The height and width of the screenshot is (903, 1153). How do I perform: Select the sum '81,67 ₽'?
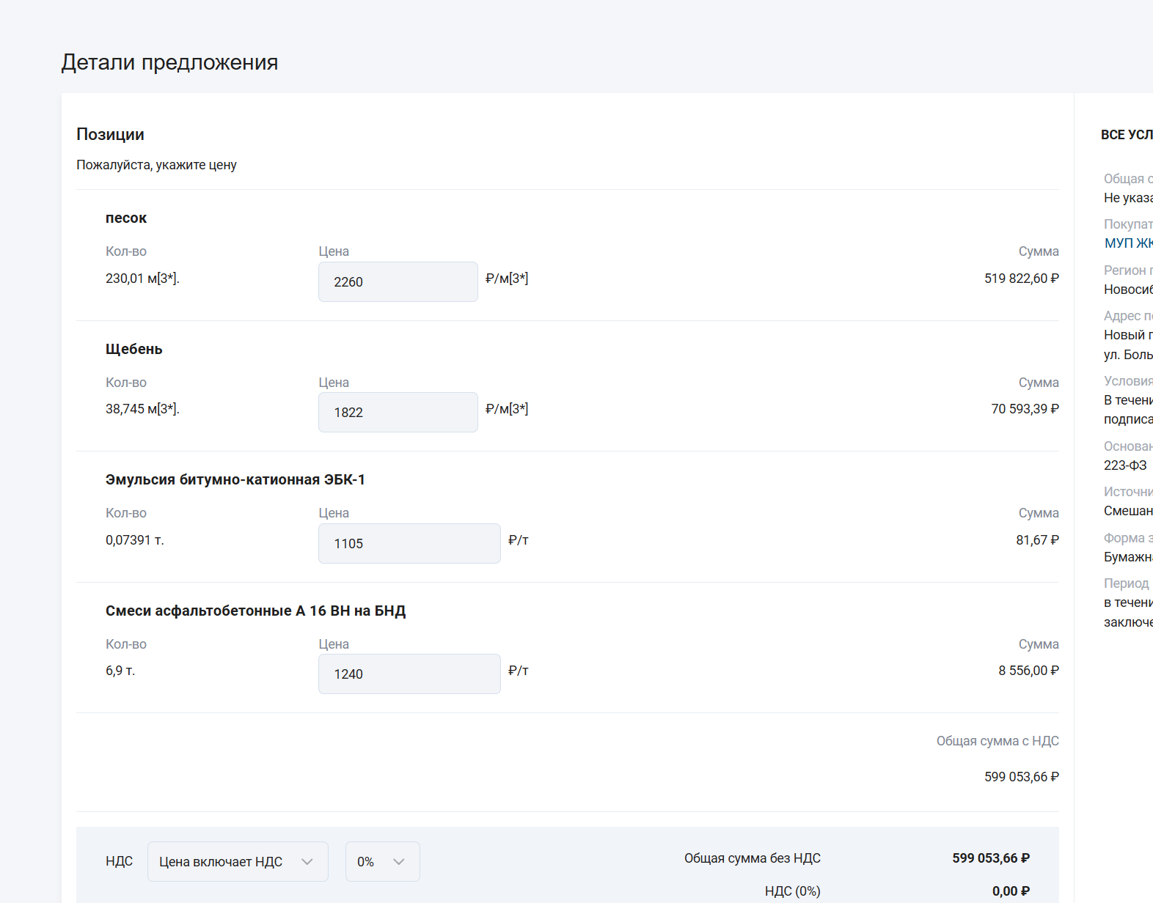[1037, 540]
